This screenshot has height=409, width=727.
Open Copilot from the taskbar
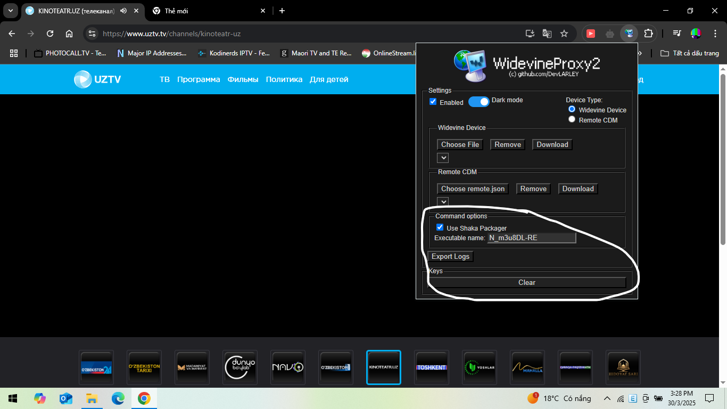click(39, 398)
